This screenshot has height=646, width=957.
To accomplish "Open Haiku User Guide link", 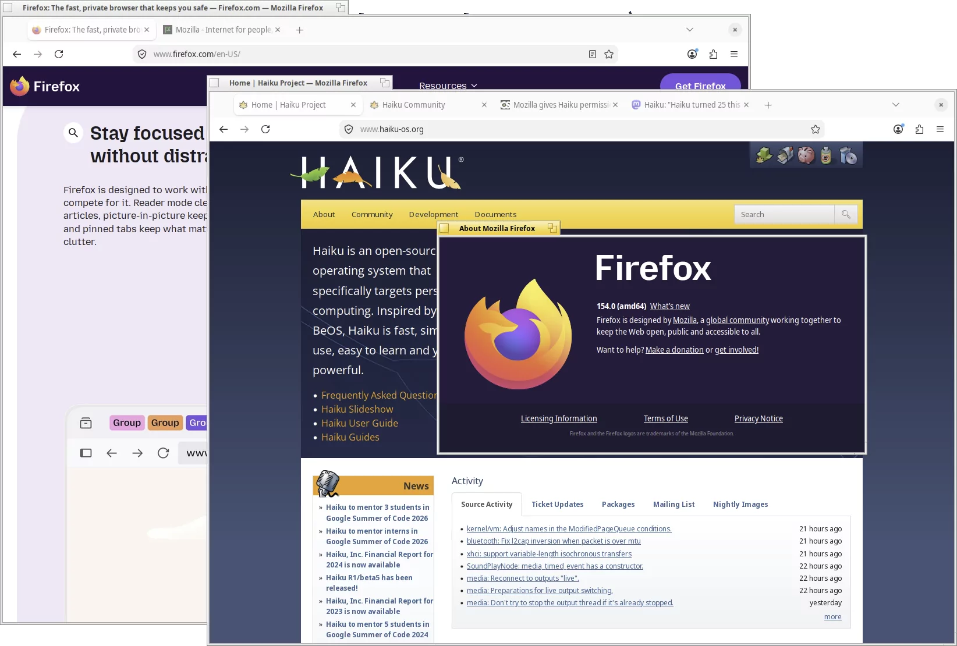I will (x=360, y=423).
